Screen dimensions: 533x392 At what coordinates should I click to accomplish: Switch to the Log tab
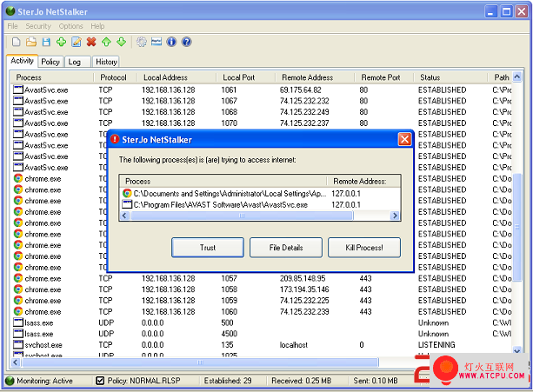[77, 62]
